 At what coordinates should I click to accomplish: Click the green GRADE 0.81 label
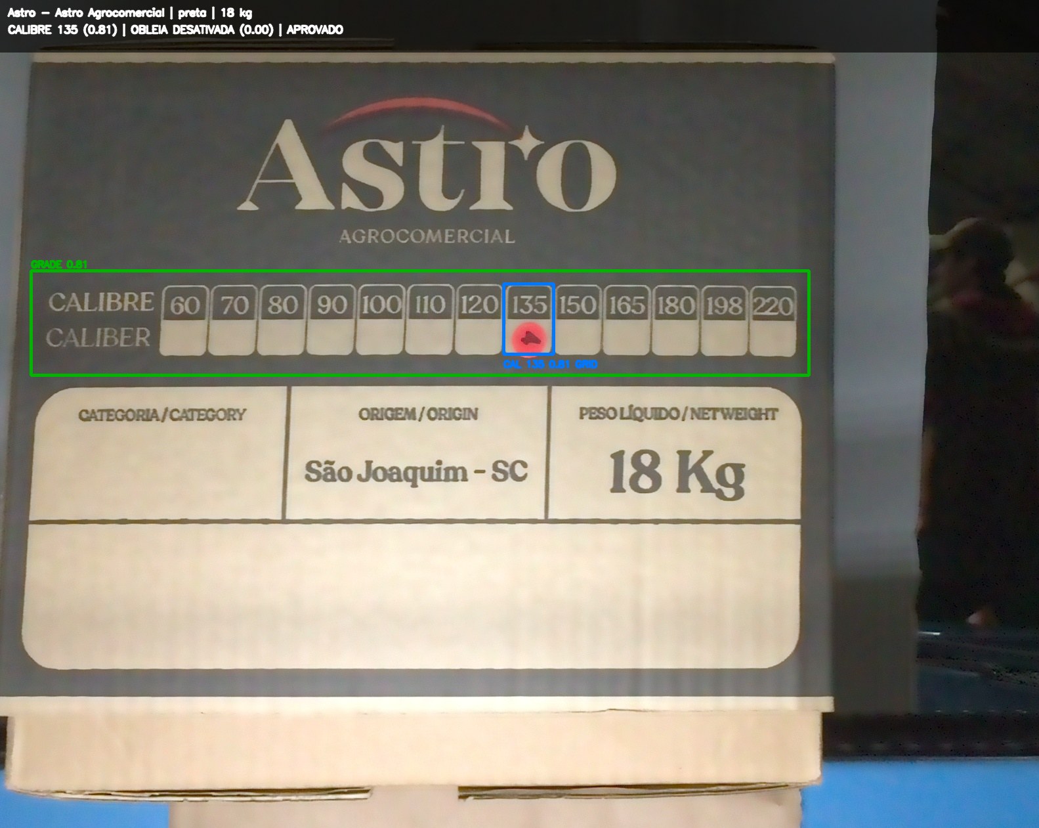59,265
